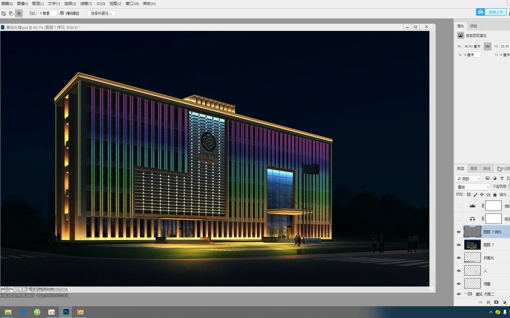This screenshot has height=318, width=510.
Task: Click the 绿篱 layer name
Action: (x=487, y=284)
